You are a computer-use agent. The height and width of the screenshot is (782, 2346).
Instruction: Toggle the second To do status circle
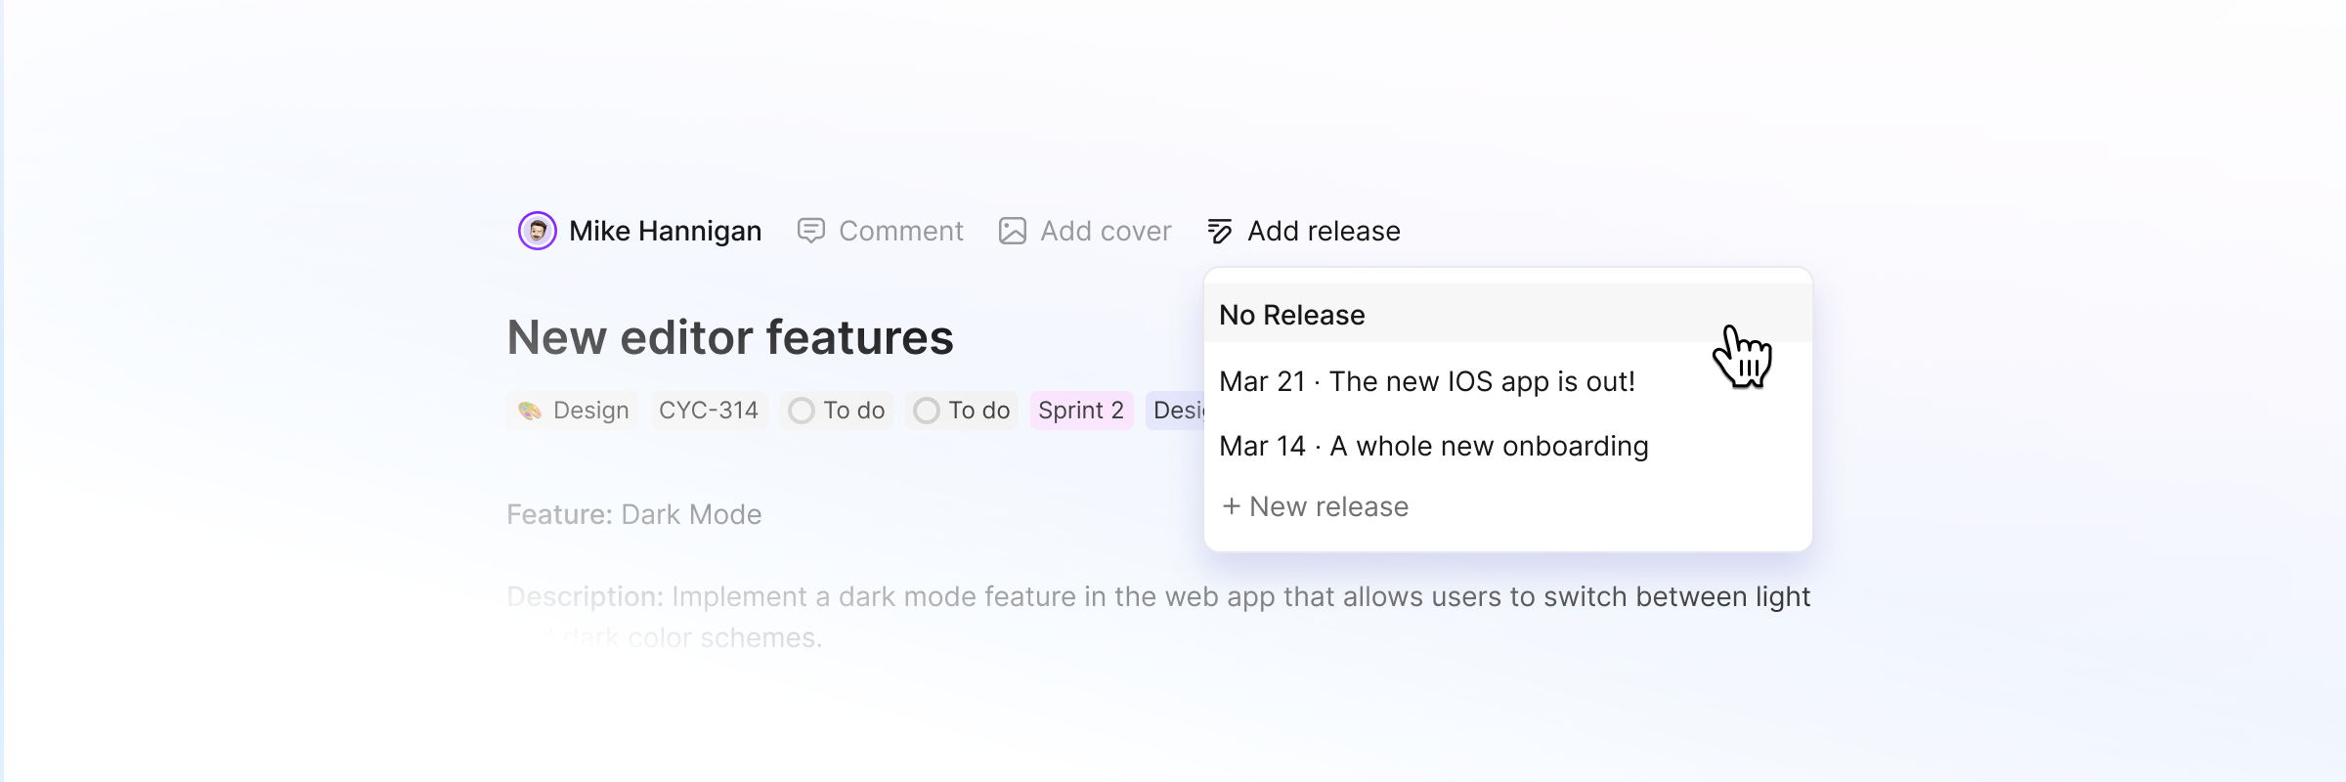click(927, 411)
